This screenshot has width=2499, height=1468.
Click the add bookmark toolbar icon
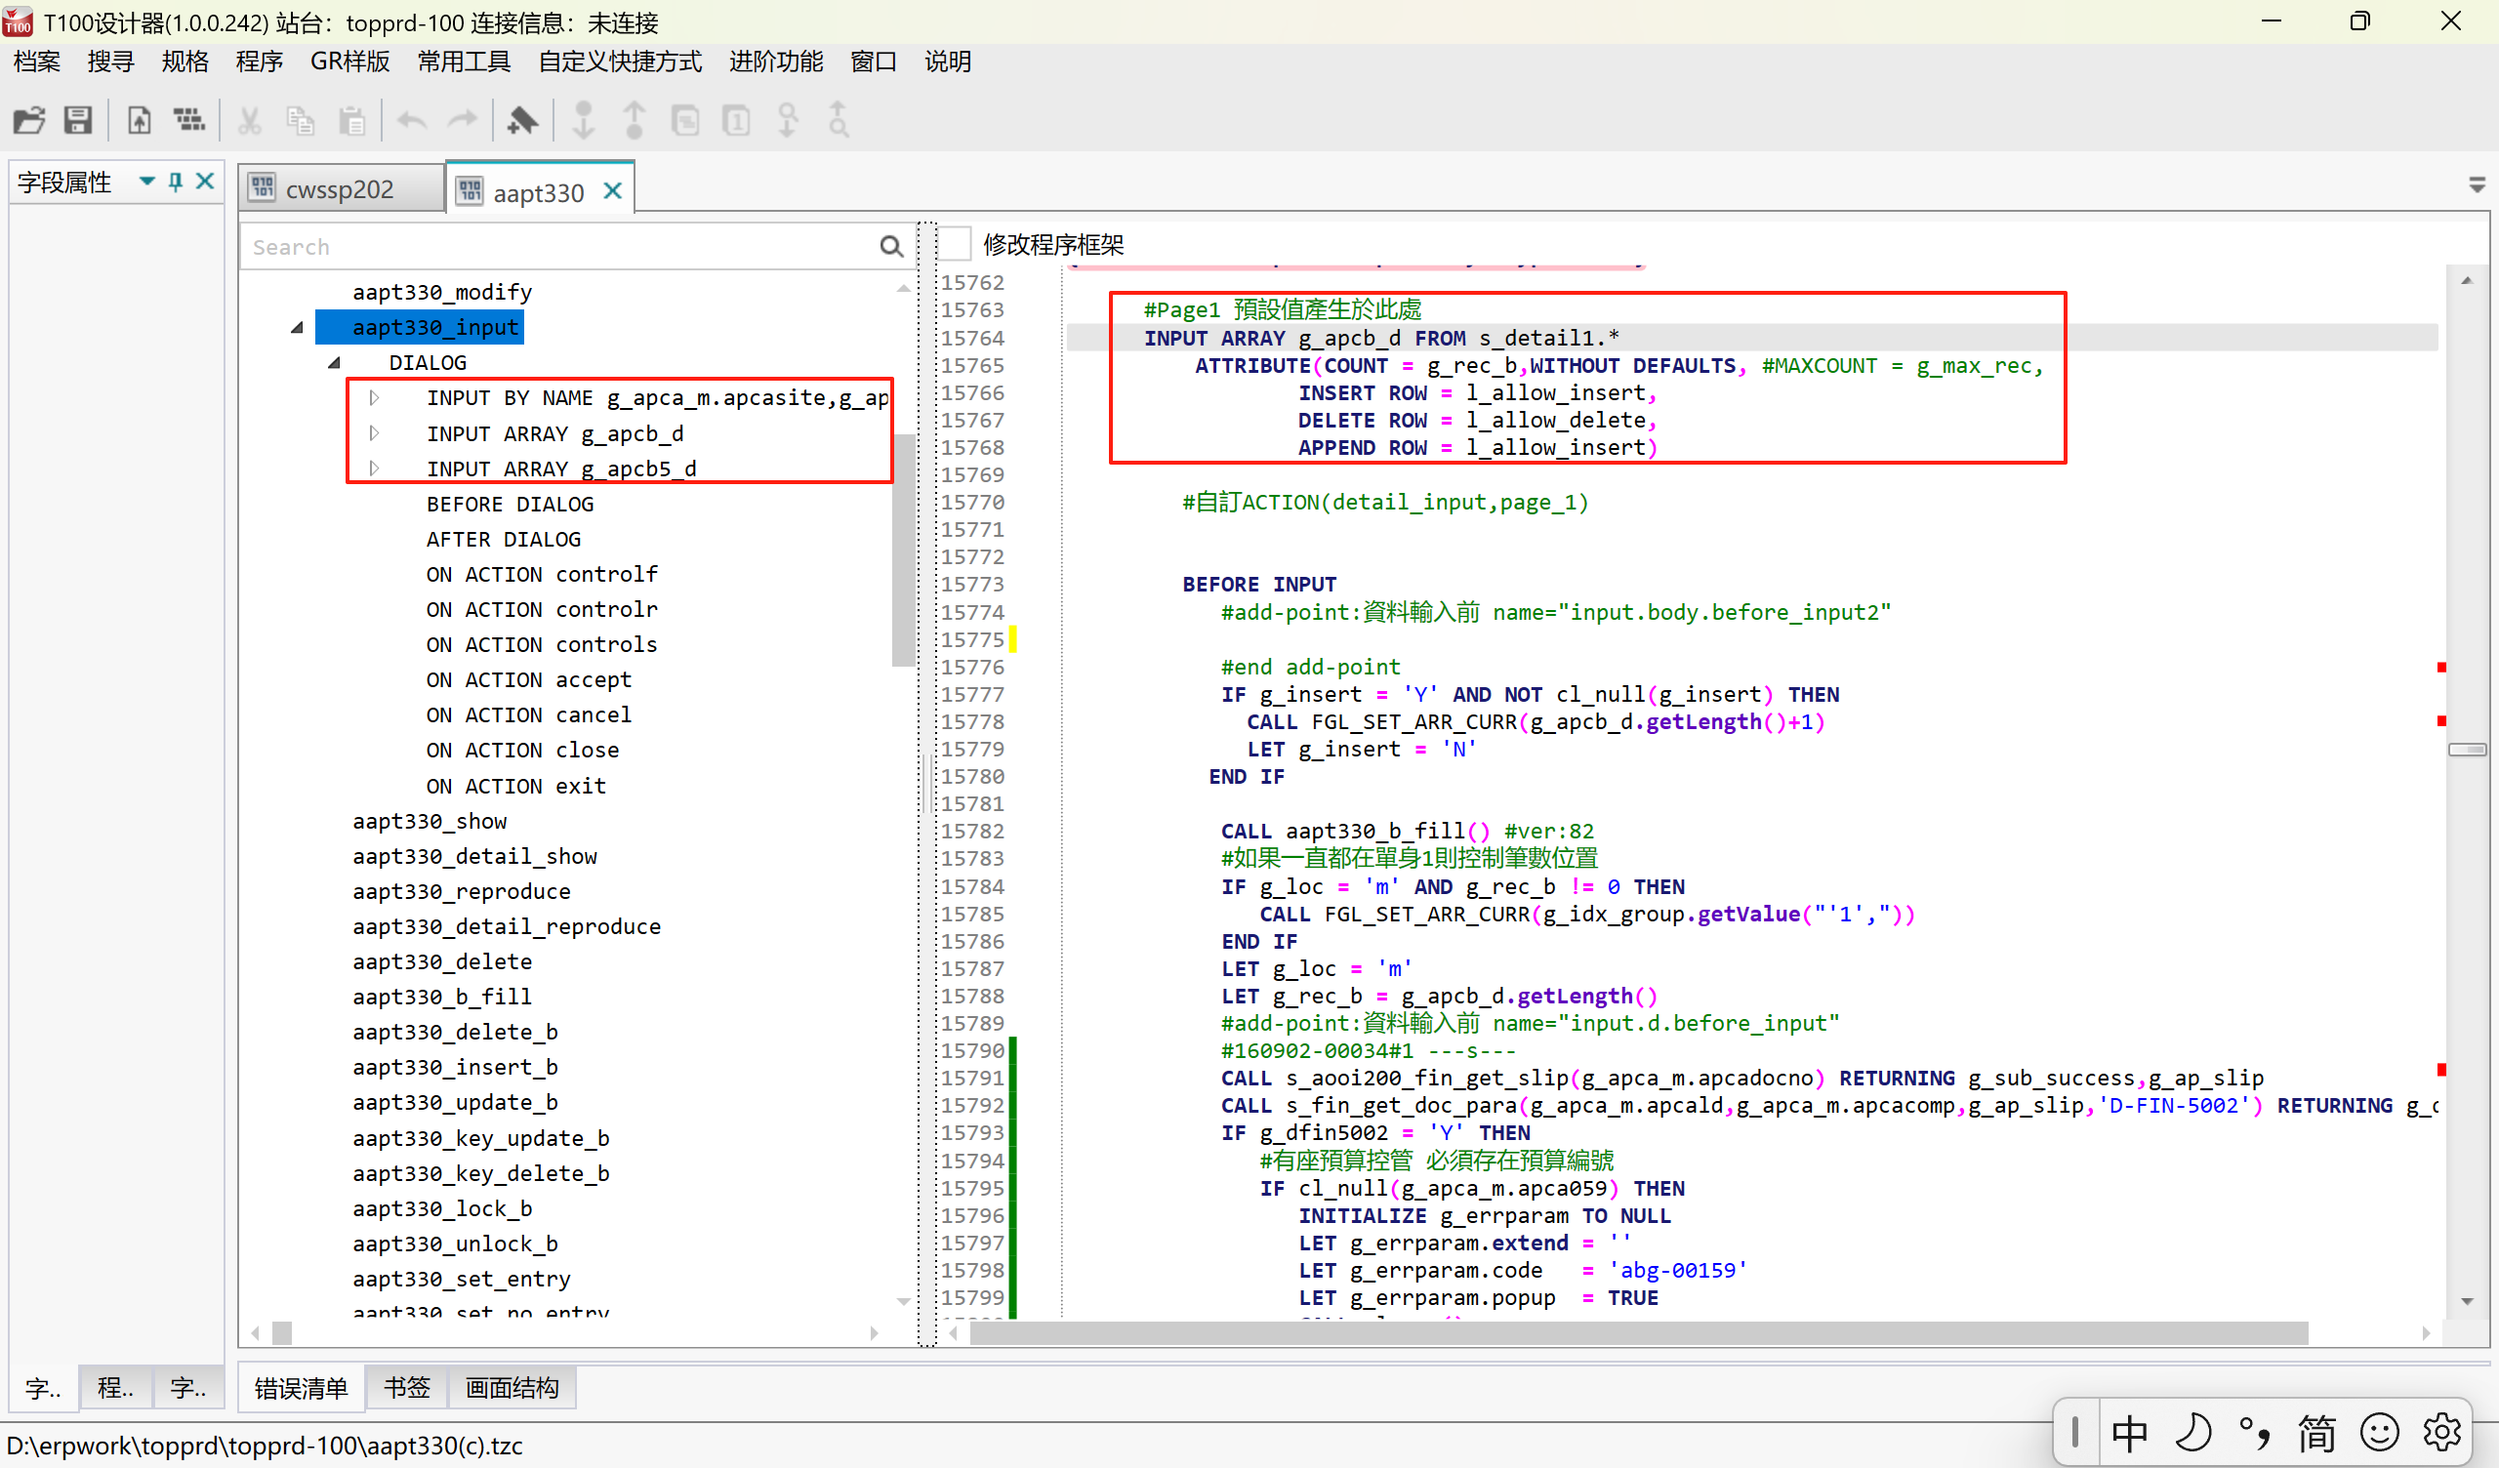521,121
